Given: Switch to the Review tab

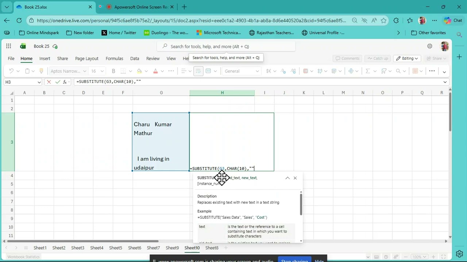Looking at the screenshot, I should tap(153, 58).
